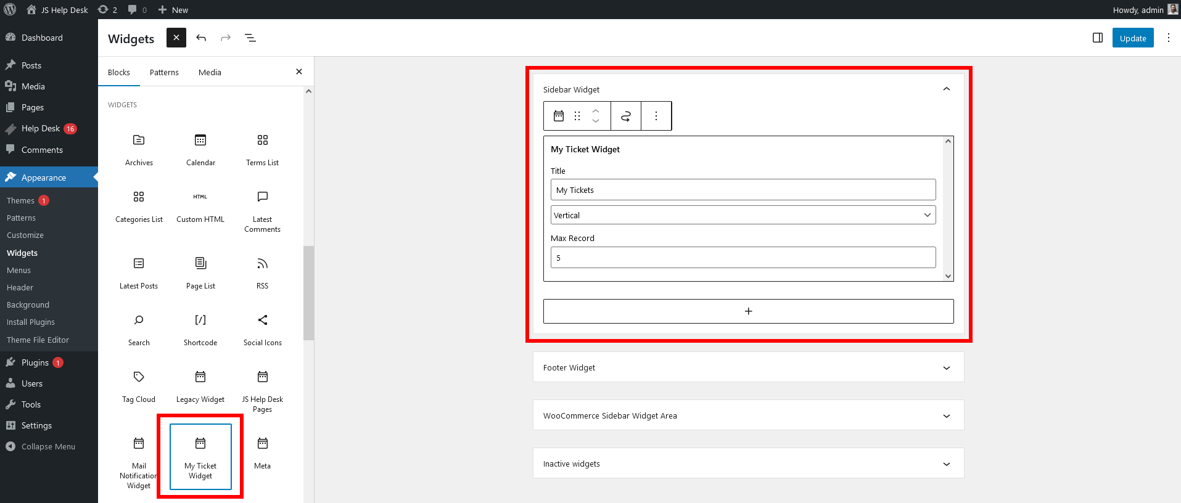Click the add block plus button

pos(748,311)
